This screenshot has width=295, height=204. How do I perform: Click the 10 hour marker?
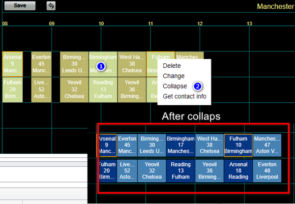(x=101, y=24)
